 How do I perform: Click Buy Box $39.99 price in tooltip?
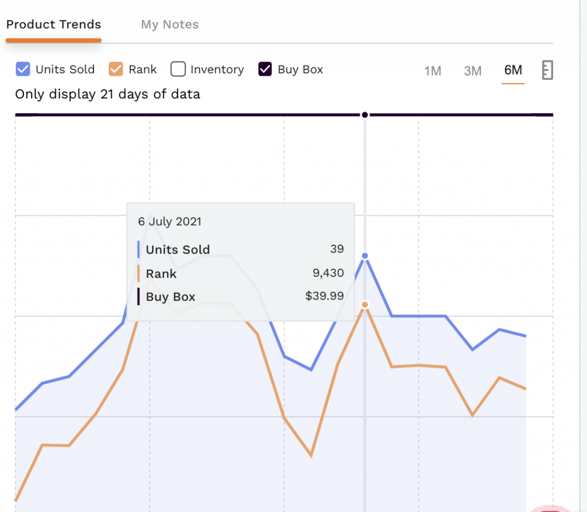tap(324, 297)
